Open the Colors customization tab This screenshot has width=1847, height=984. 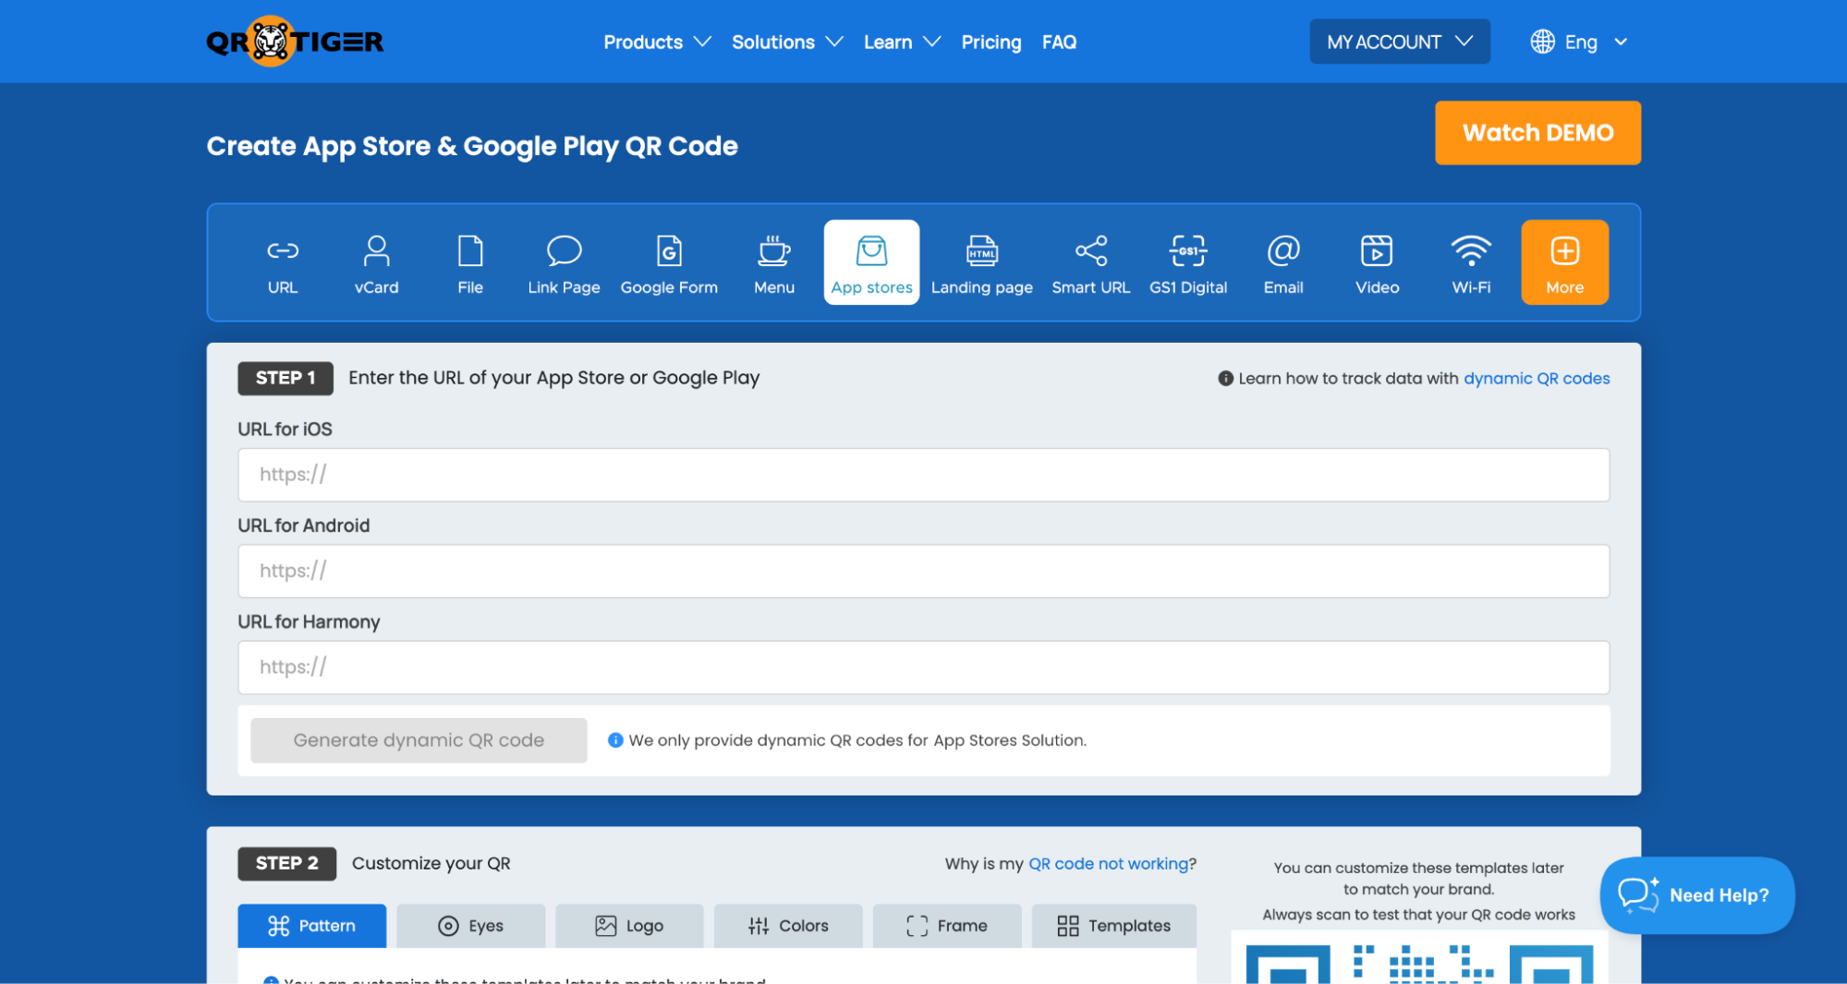788,926
